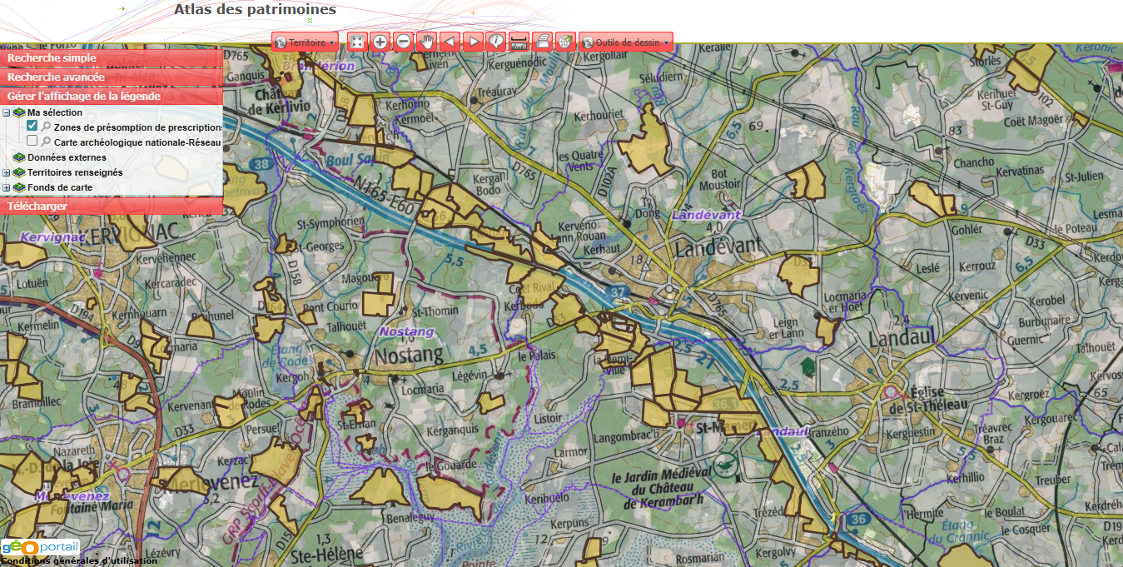Image resolution: width=1123 pixels, height=567 pixels.
Task: Click Zones de présomption de prescriptions label
Action: click(x=138, y=127)
